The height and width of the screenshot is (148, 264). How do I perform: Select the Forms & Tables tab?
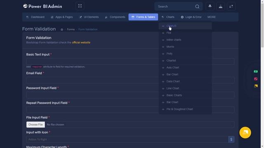tap(143, 17)
